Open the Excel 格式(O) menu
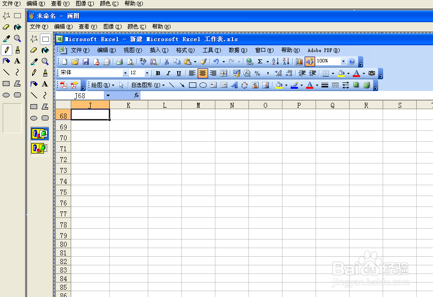The image size is (433, 297). (x=185, y=50)
